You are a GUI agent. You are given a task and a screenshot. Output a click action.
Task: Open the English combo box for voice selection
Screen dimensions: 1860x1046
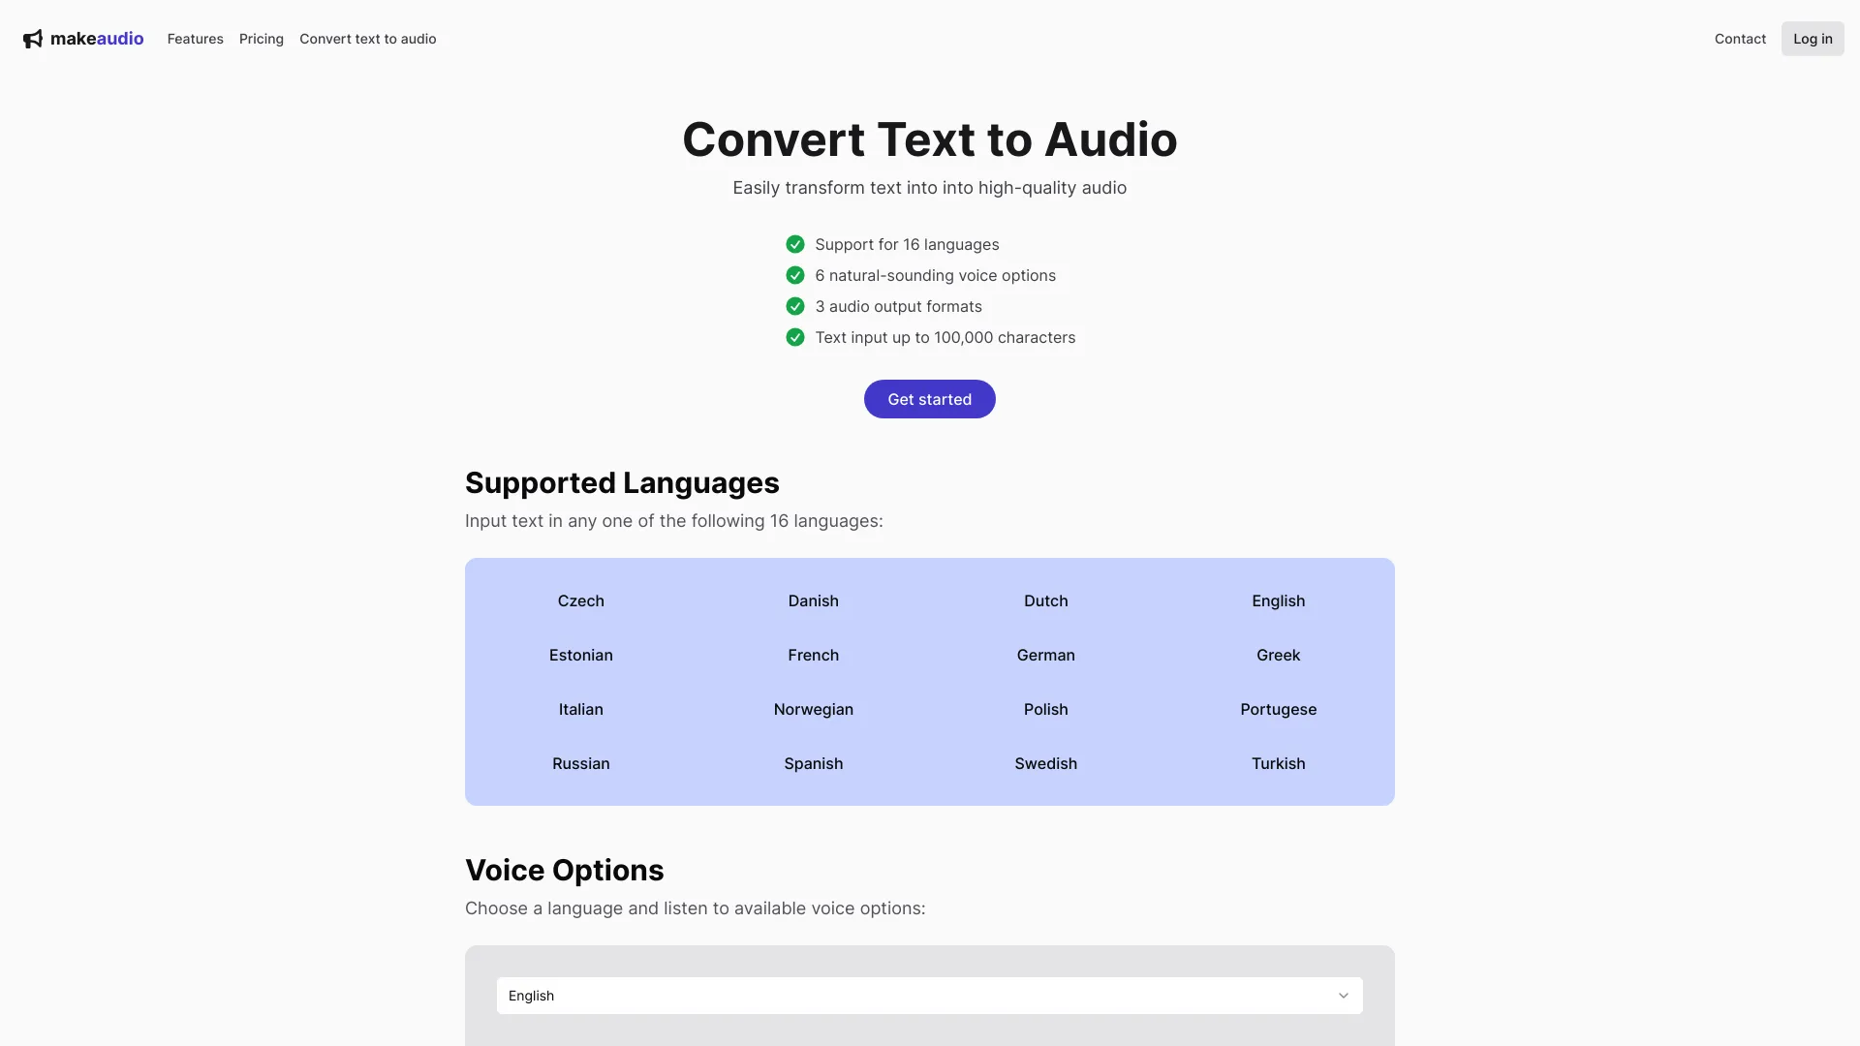pyautogui.click(x=929, y=995)
